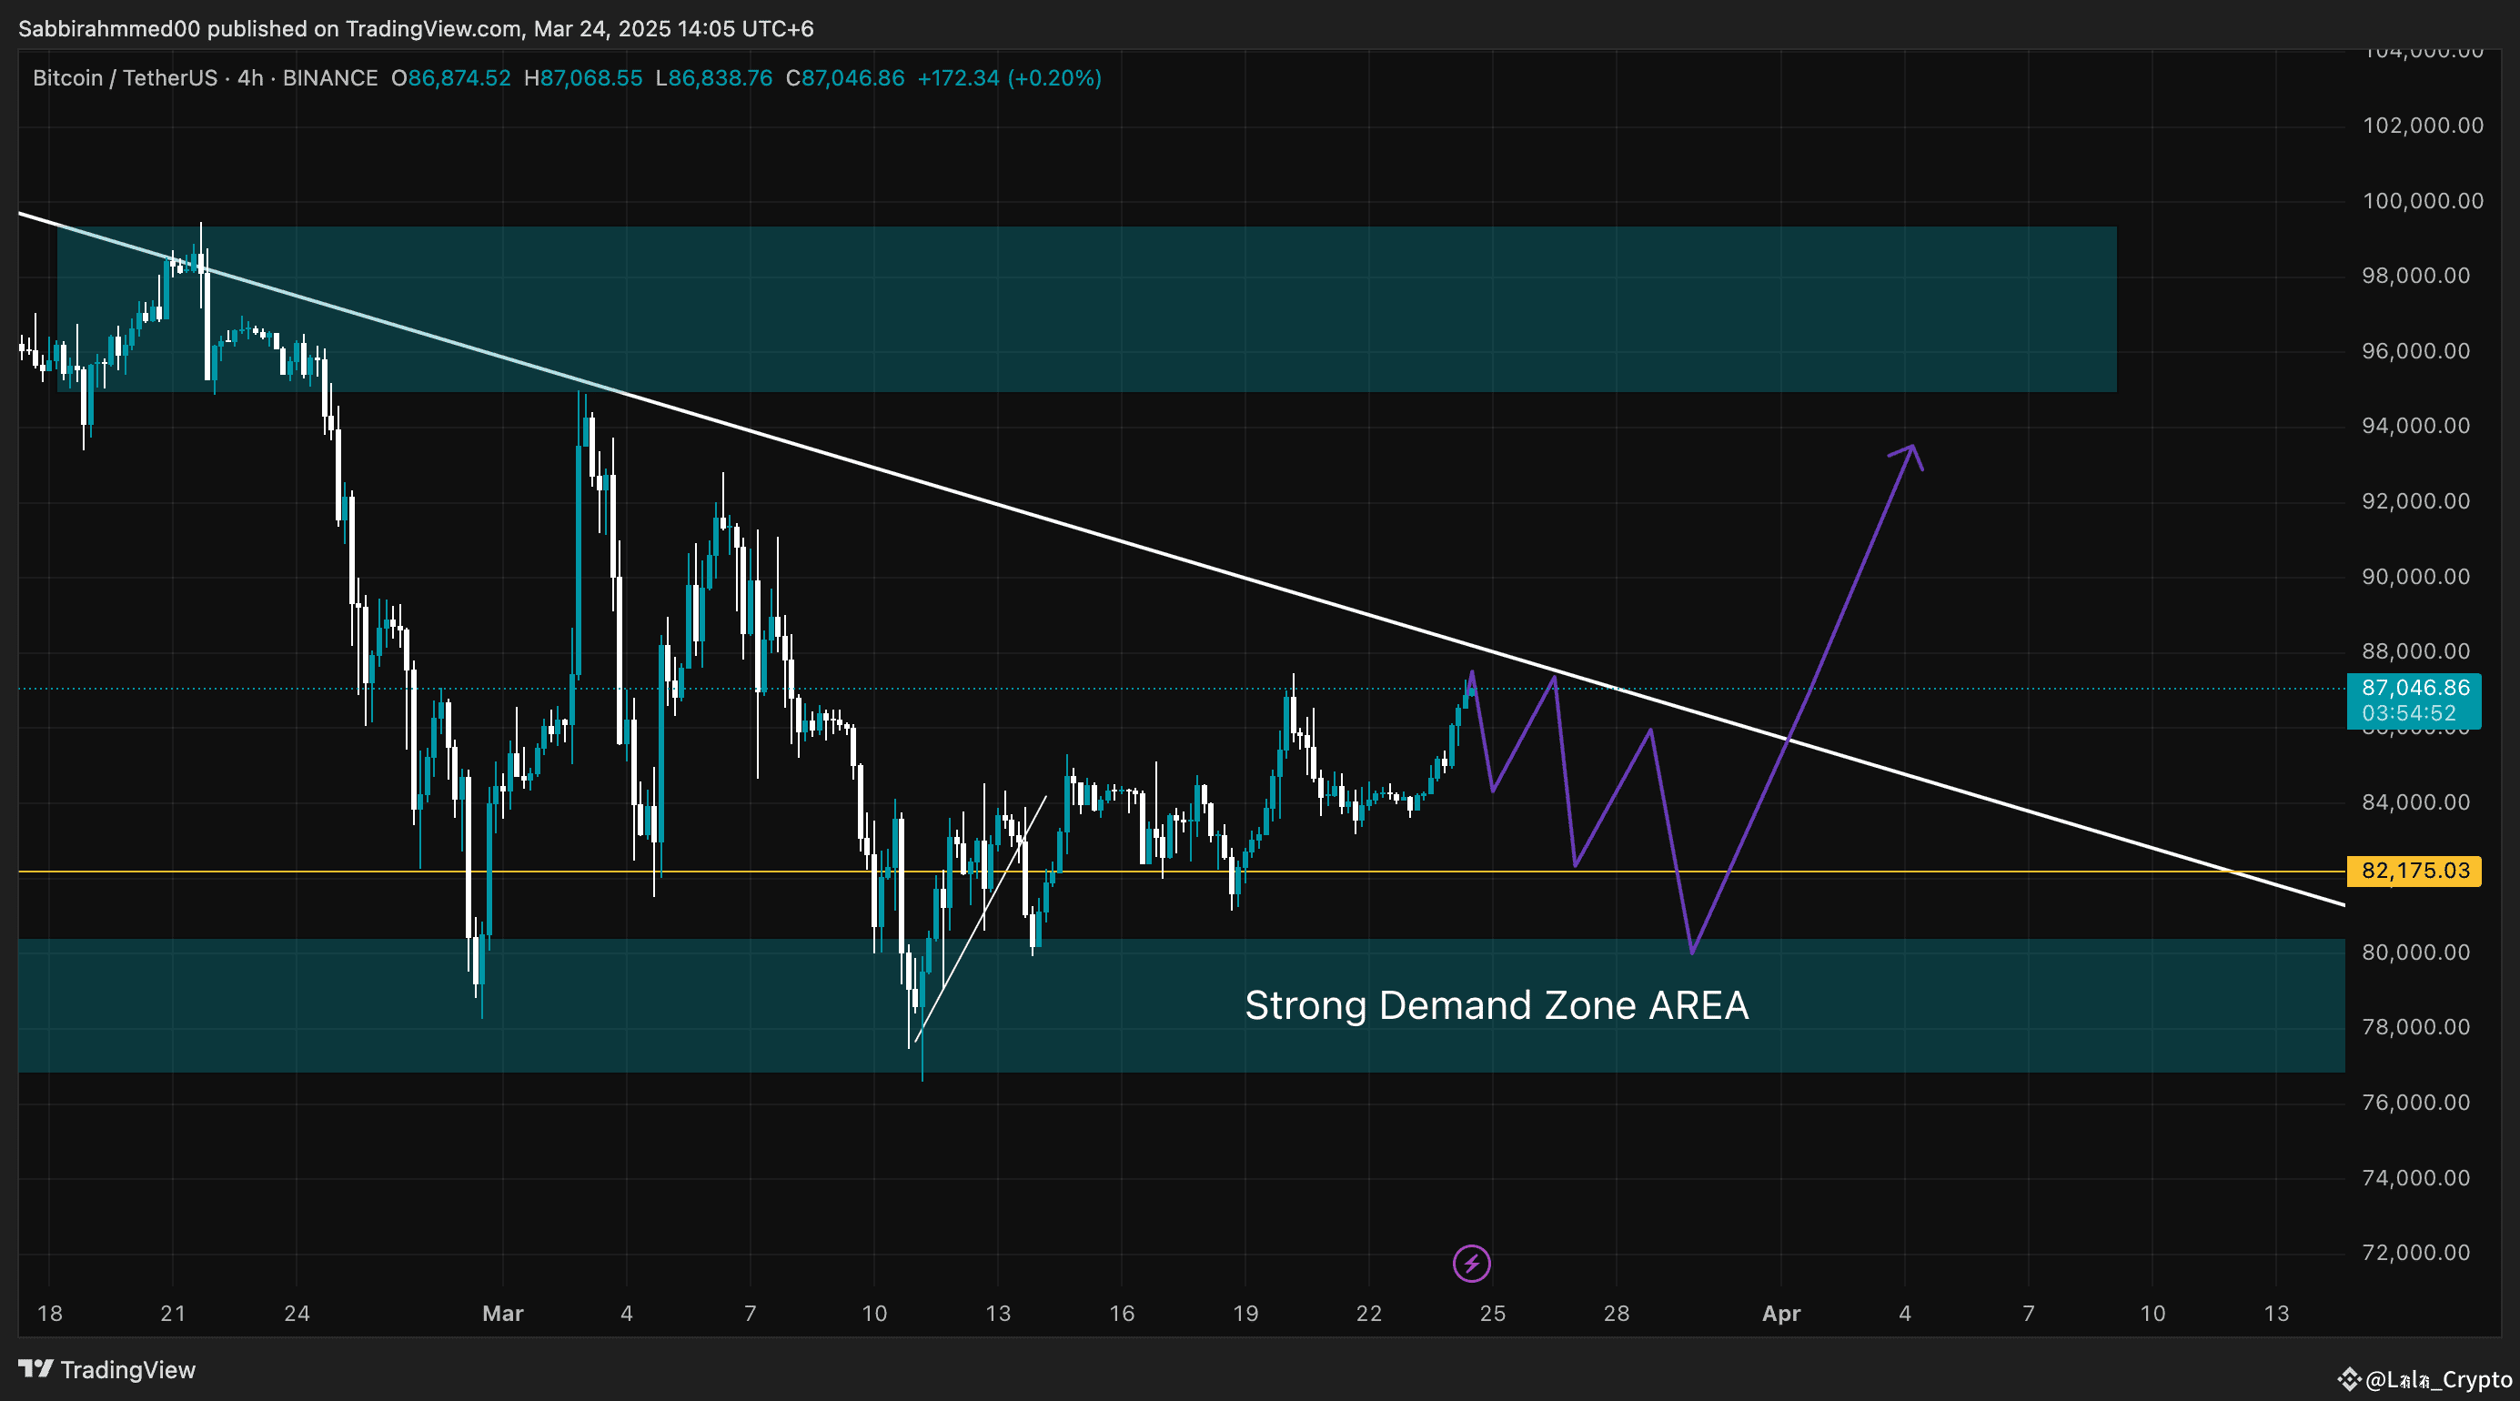Click the 92,000.00 price axis label

(x=2415, y=501)
